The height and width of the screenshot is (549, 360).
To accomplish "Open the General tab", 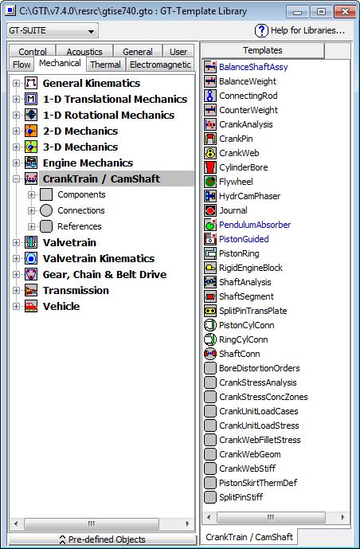I will point(138,51).
